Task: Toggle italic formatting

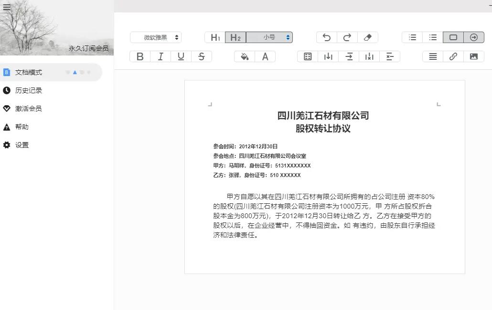Action: point(160,56)
